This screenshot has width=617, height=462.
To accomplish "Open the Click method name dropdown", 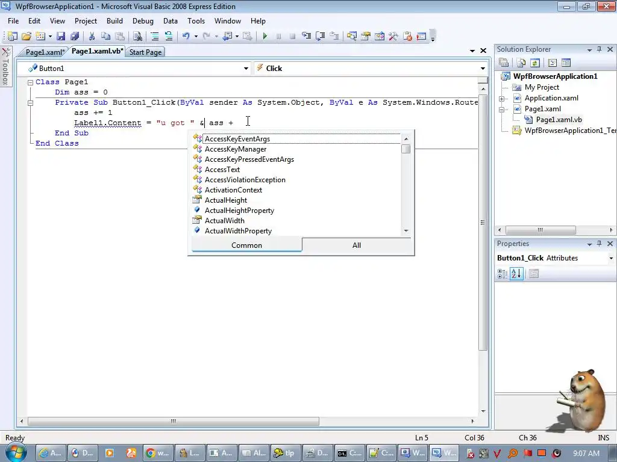I will click(483, 69).
